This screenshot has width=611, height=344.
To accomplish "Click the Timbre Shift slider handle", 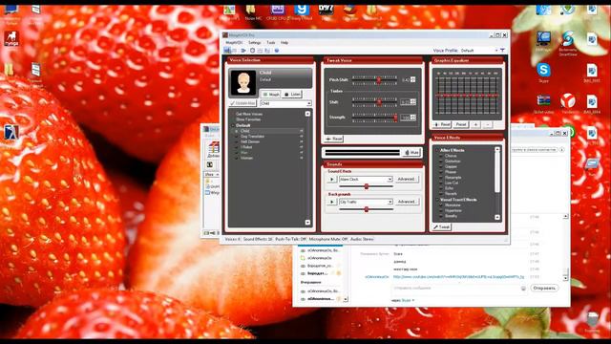I will pos(378,102).
